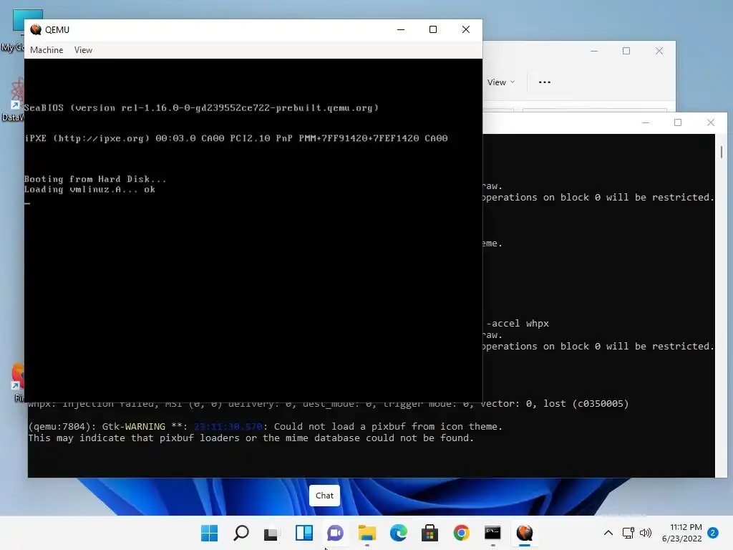Click the volume speaker tray icon
733x550 pixels.
646,533
